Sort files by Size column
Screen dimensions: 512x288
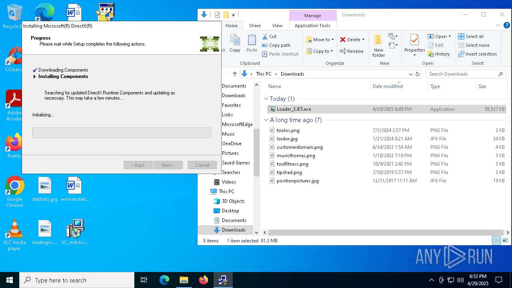tap(482, 86)
